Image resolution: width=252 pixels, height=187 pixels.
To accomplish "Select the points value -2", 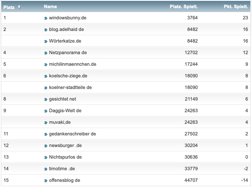I will coord(246,169).
